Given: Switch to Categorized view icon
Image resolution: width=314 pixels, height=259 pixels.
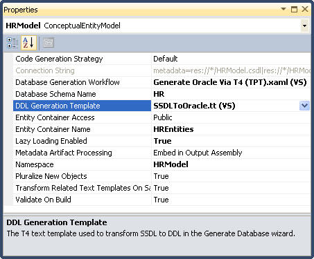Looking at the screenshot, I should [12, 43].
